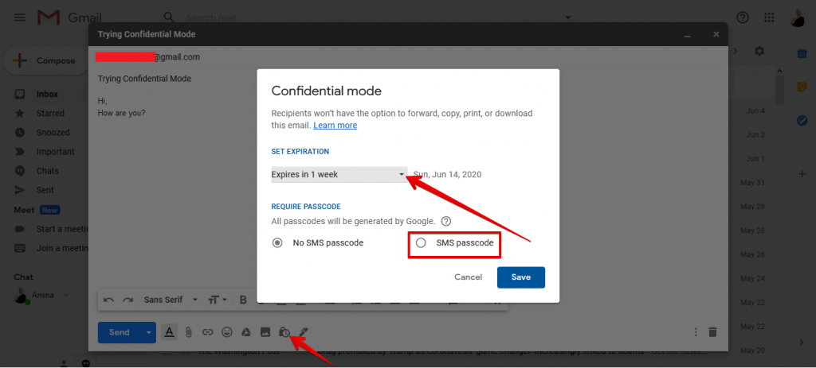This screenshot has width=816, height=368.
Task: Cancel the Confidential mode dialog
Action: click(468, 277)
